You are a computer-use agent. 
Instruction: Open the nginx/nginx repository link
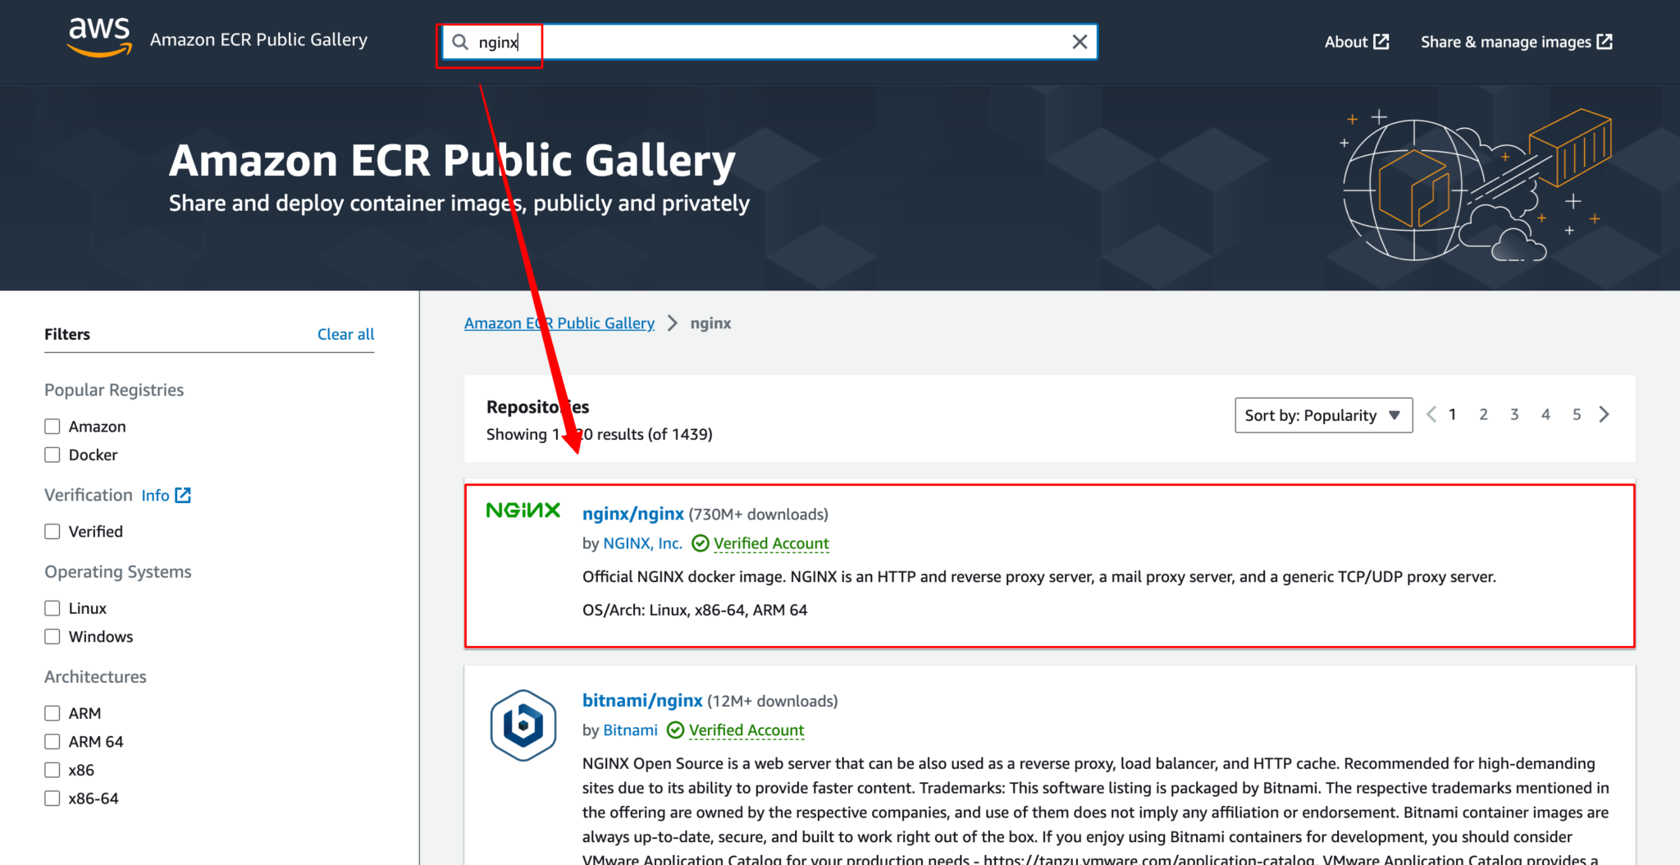[x=632, y=513]
